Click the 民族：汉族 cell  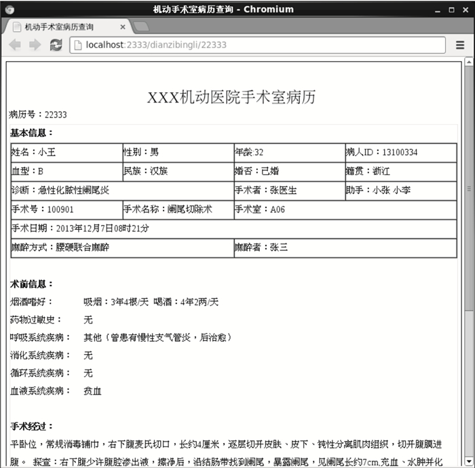click(x=178, y=172)
